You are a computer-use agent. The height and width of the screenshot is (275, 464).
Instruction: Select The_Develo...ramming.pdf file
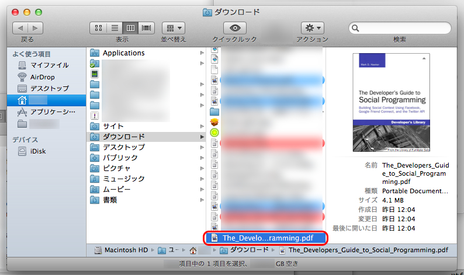tap(266, 238)
